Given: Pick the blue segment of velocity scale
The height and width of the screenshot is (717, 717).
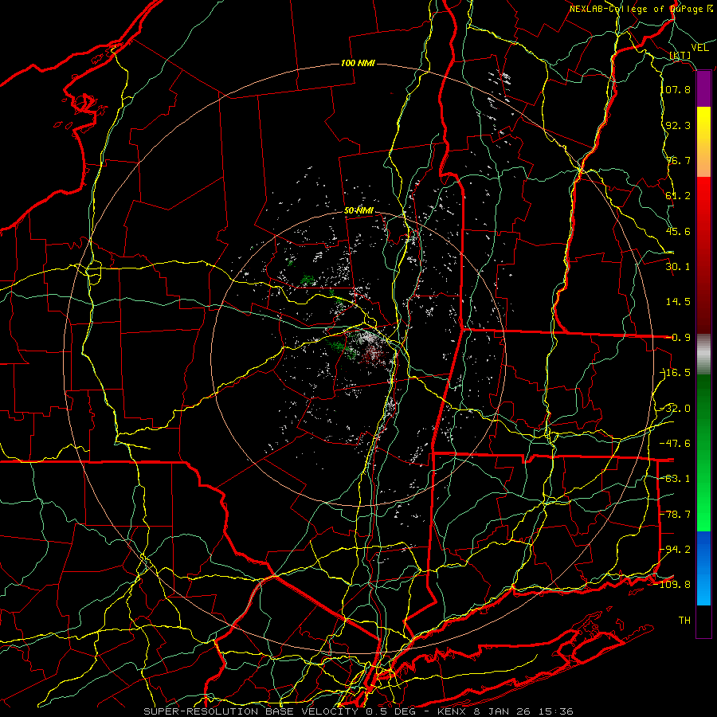Looking at the screenshot, I should pos(703,568).
